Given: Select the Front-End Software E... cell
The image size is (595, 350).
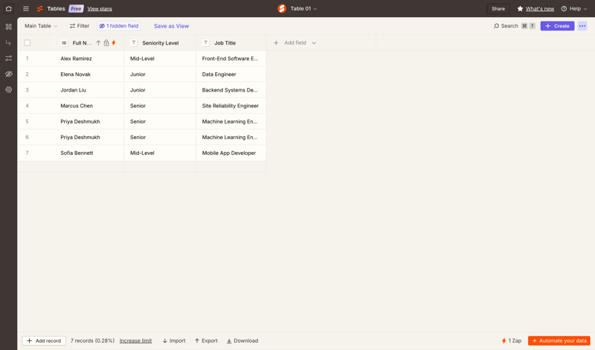Looking at the screenshot, I should pos(231,59).
